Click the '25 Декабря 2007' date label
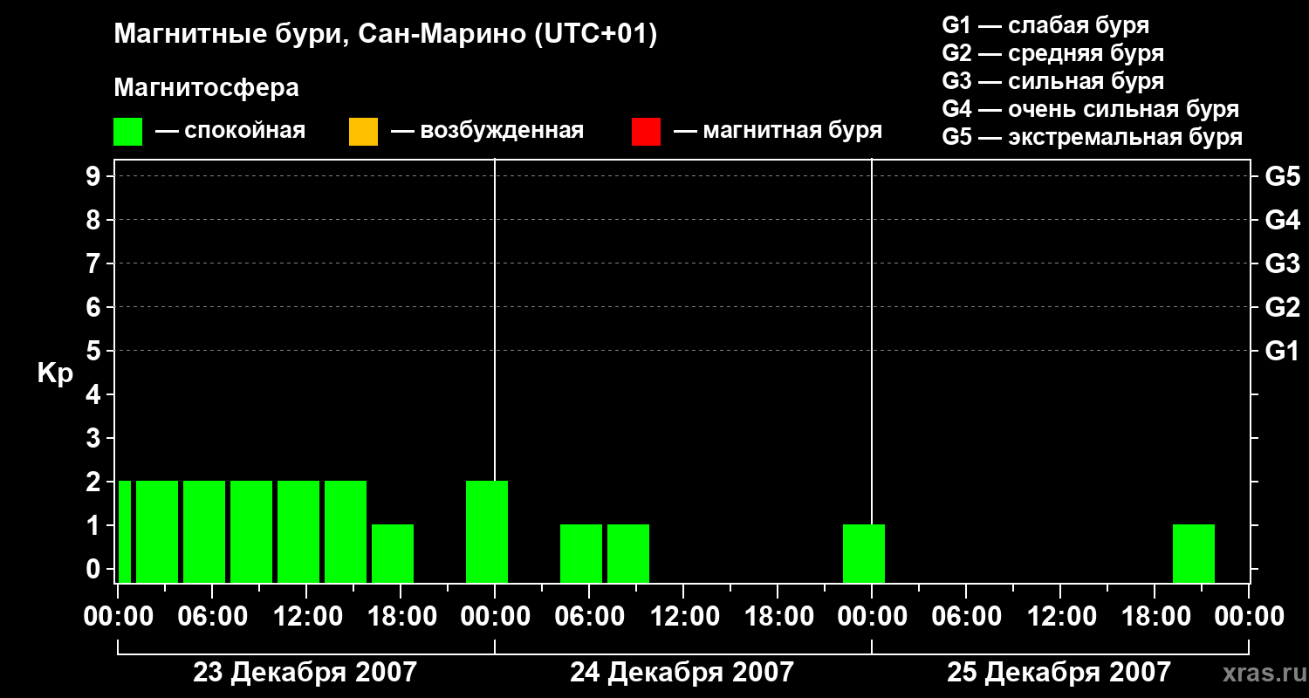The width and height of the screenshot is (1309, 698). coord(1059,672)
